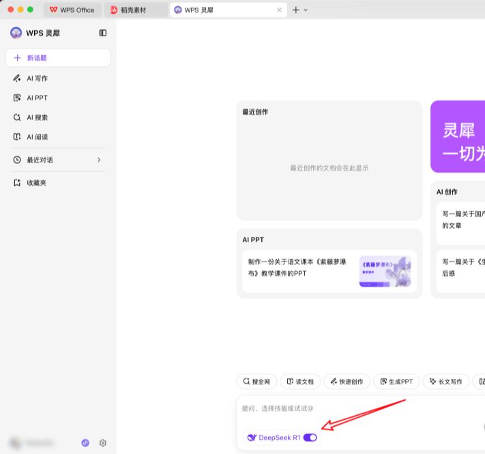The height and width of the screenshot is (454, 485).
Task: Expand 最近对话 with the chevron arrow
Action: point(99,160)
